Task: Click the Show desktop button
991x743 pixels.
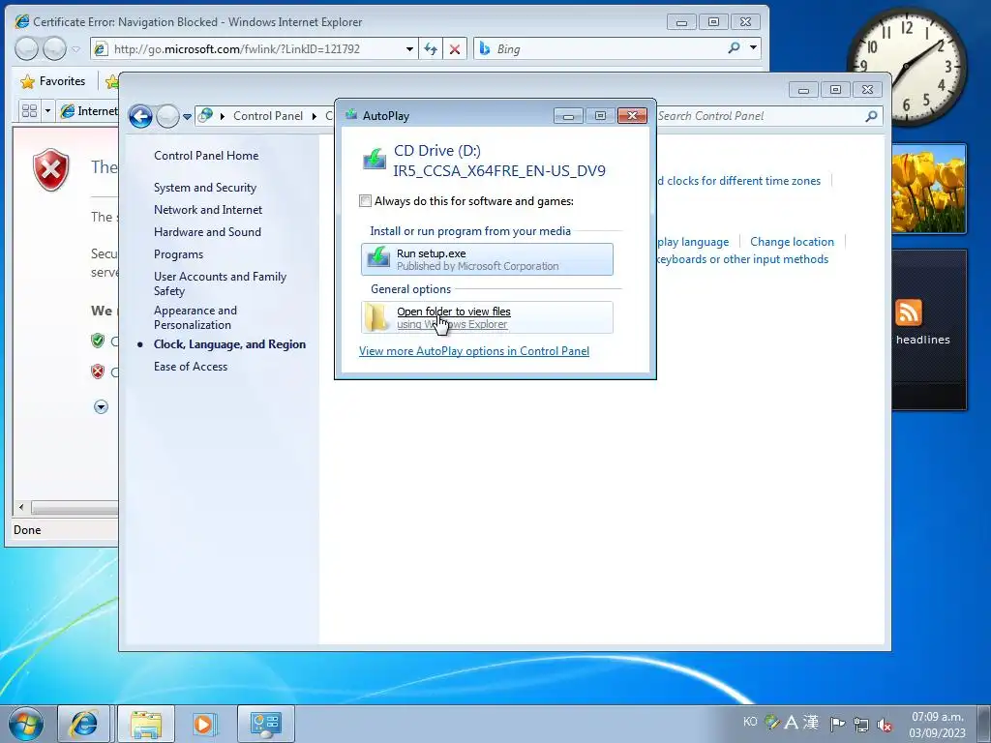Action: pos(984,724)
